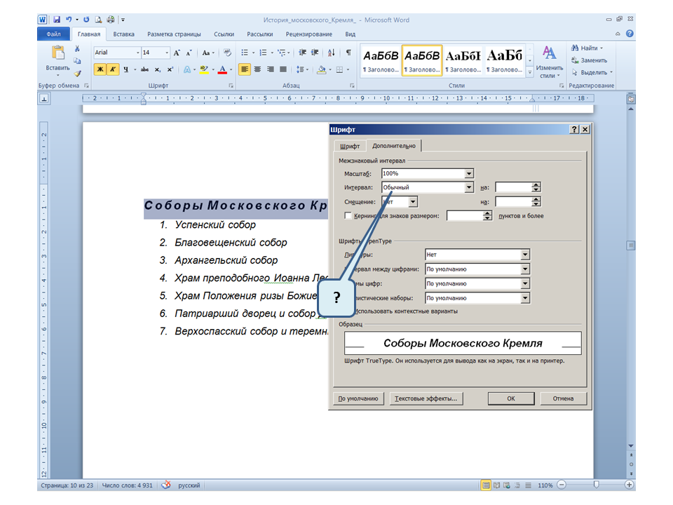Click the Cut scissors icon
The image size is (673, 505).
(78, 50)
